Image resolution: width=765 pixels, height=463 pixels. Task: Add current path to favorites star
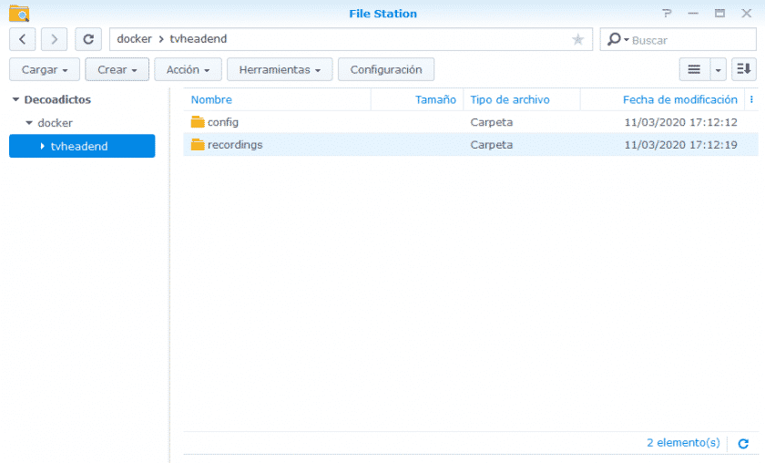577,39
